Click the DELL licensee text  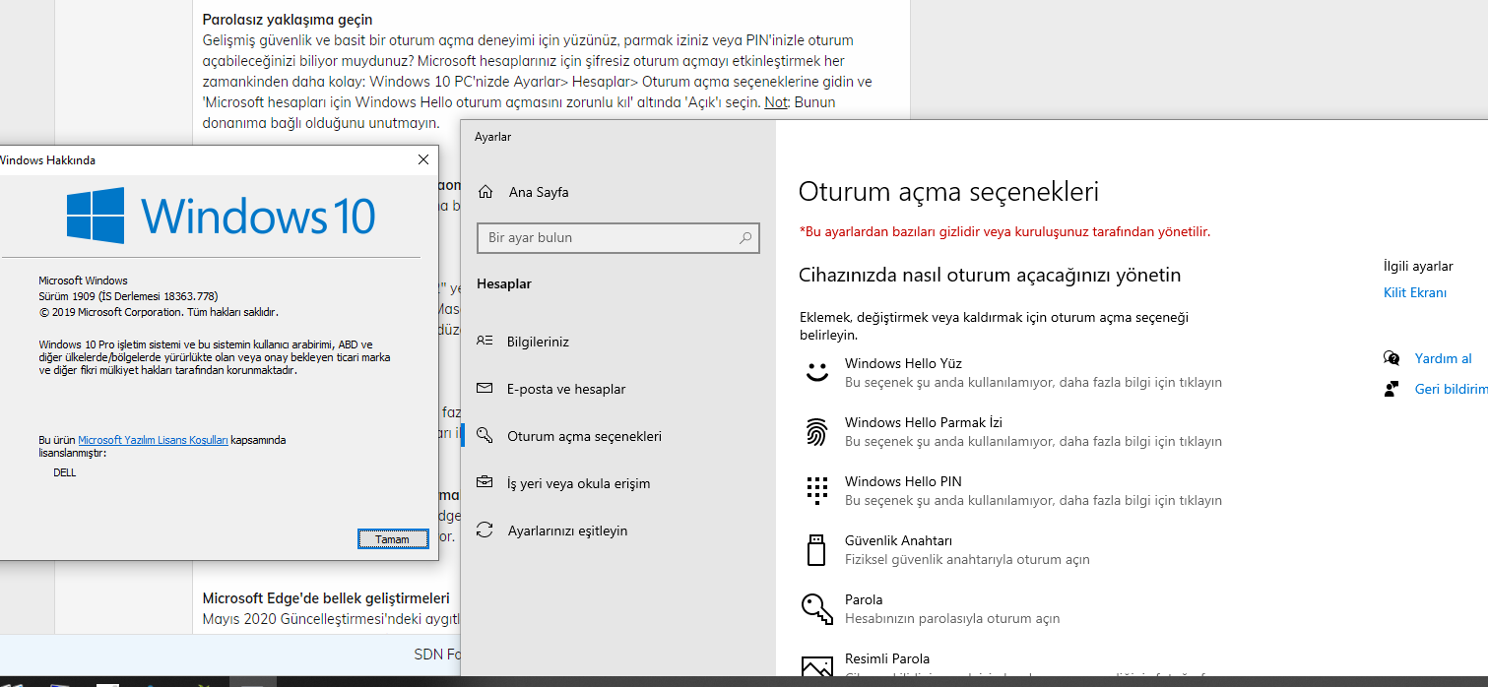pos(64,472)
